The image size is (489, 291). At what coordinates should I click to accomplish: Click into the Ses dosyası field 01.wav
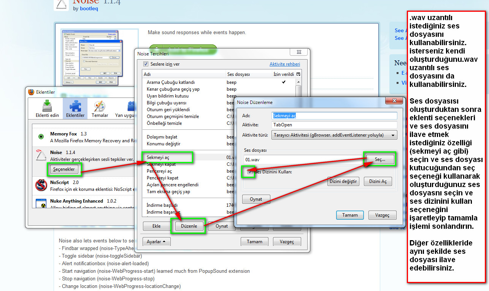pos(303,160)
